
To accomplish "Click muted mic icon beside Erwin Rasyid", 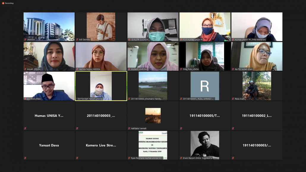I will click(x=181, y=158).
